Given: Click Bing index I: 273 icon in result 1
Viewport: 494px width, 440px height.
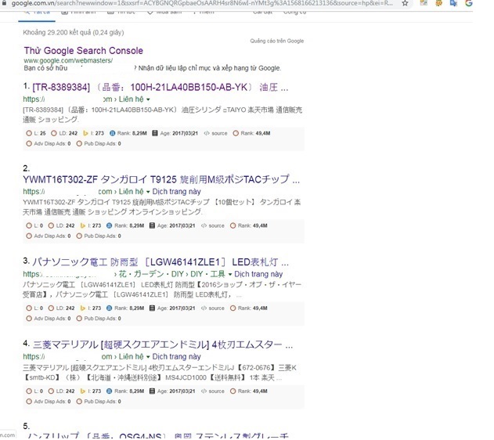Looking at the screenshot, I should coord(85,133).
